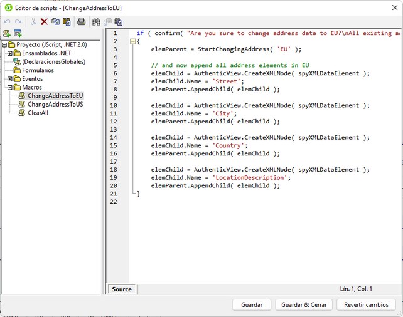
Task: Click the Undo toolbar icon
Action: tap(7, 21)
